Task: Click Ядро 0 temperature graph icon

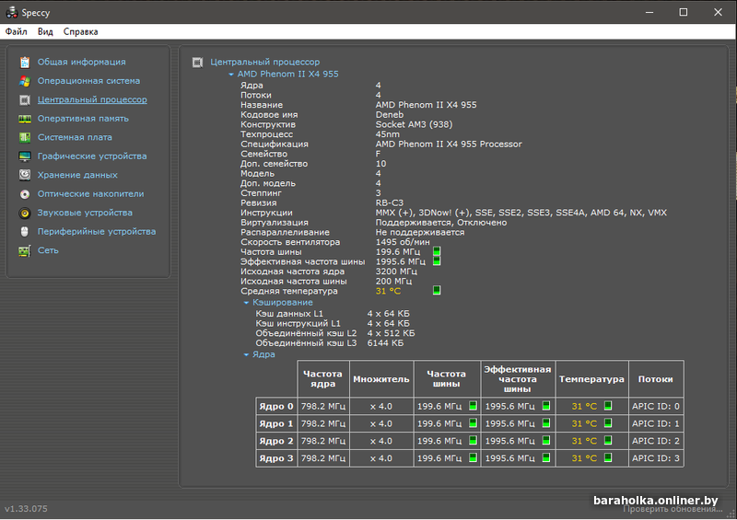Action: tap(608, 406)
